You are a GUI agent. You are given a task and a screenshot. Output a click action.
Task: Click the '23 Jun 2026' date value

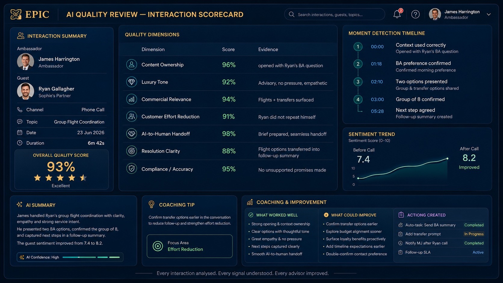pyautogui.click(x=91, y=133)
